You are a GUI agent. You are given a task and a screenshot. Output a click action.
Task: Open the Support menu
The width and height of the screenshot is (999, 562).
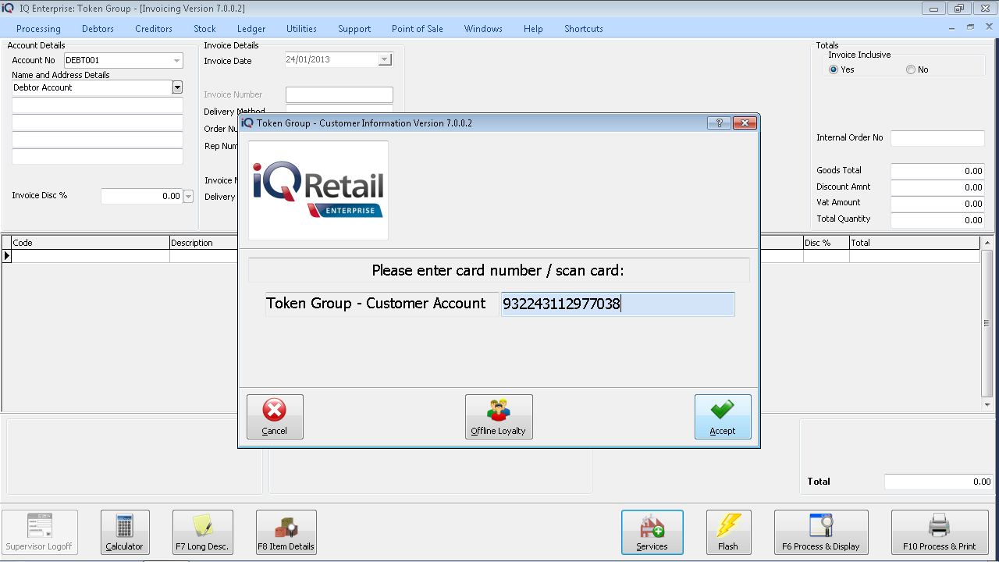click(x=354, y=29)
